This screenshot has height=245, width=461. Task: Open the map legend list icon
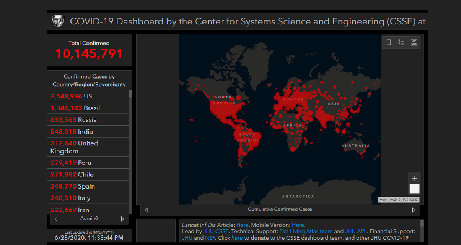(401, 42)
